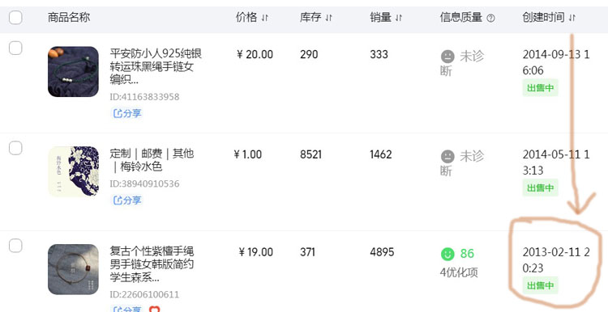This screenshot has width=608, height=312.
Task: Click grey face icon for 925 silver bracelet
Action: click(x=447, y=57)
